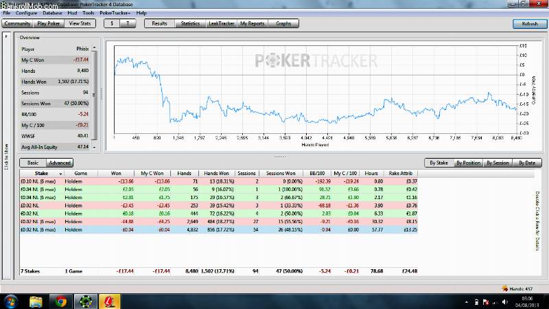Sort by the Stake column header

41,174
